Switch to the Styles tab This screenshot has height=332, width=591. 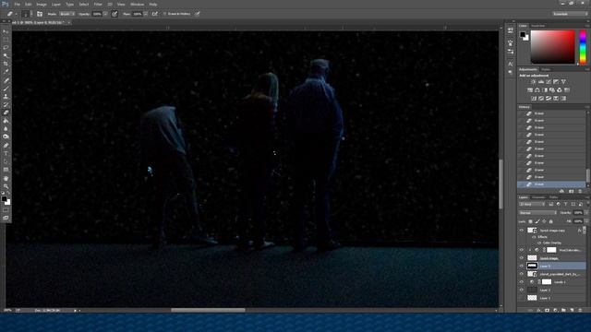(x=546, y=69)
